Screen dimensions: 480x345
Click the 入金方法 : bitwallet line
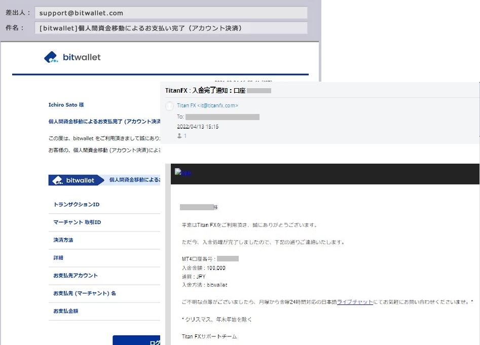click(204, 285)
